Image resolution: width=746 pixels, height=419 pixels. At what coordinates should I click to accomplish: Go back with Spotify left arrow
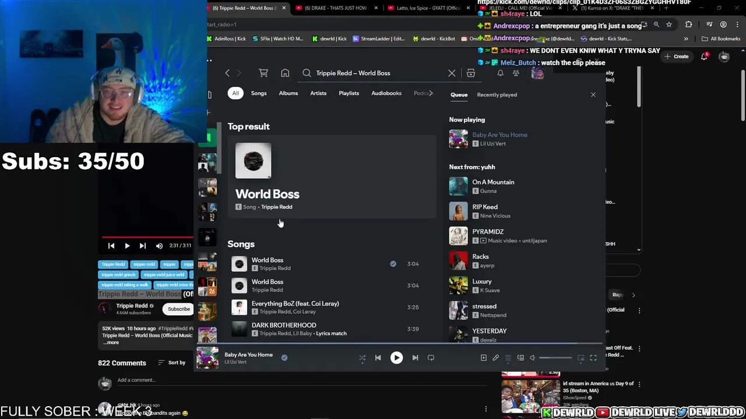[x=227, y=73]
